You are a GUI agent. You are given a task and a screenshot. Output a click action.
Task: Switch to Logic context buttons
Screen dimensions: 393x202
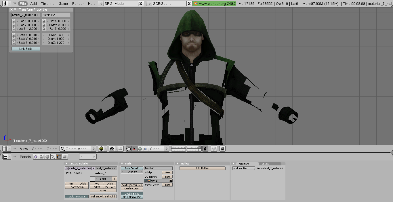(36, 157)
